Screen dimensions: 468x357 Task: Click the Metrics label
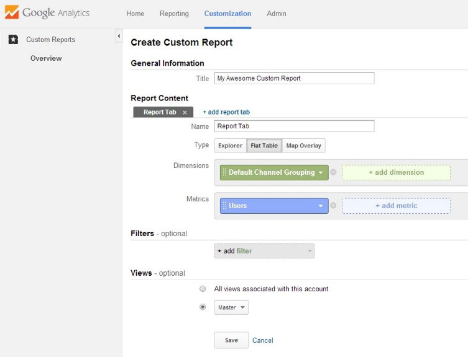pyautogui.click(x=197, y=199)
